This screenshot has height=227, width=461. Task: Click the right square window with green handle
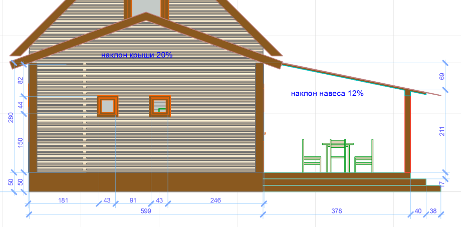pos(160,106)
